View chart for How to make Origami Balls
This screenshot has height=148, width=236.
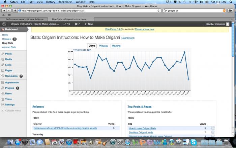pos(213,128)
